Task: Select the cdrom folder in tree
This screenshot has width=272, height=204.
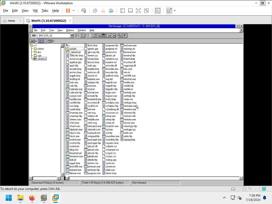Action: tap(39, 49)
